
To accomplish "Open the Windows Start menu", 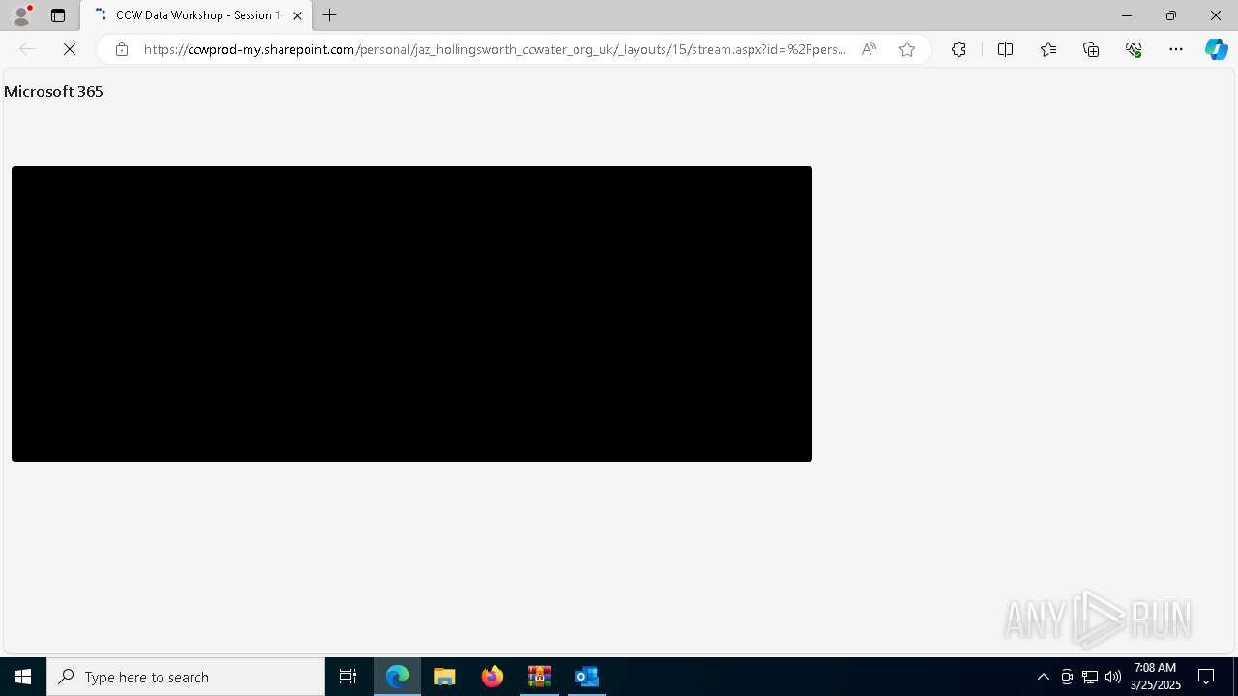I will 23,677.
